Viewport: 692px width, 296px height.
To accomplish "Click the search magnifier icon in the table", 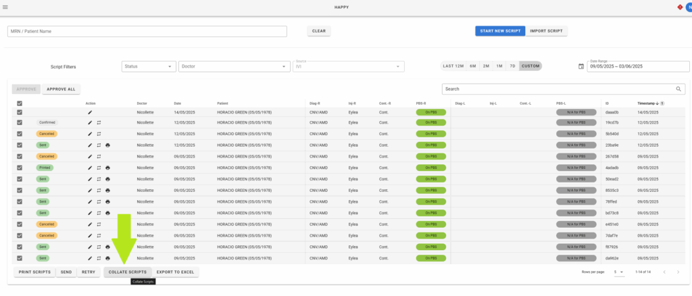I will pos(679,89).
